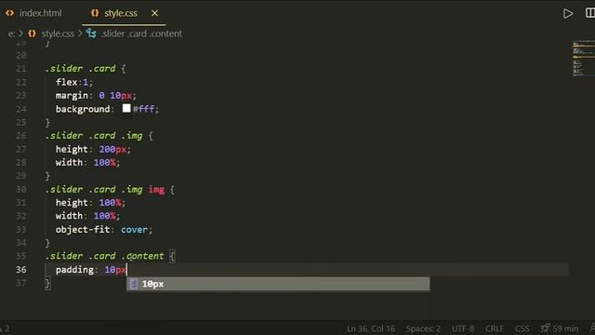This screenshot has width=595, height=335.
Task: Click 'height: 100%;' on line 31
Action: click(90, 203)
